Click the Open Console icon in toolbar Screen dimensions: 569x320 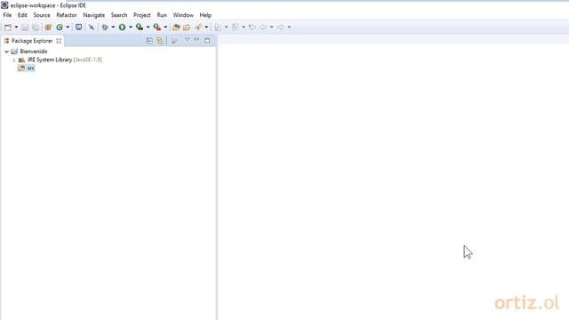(x=78, y=28)
